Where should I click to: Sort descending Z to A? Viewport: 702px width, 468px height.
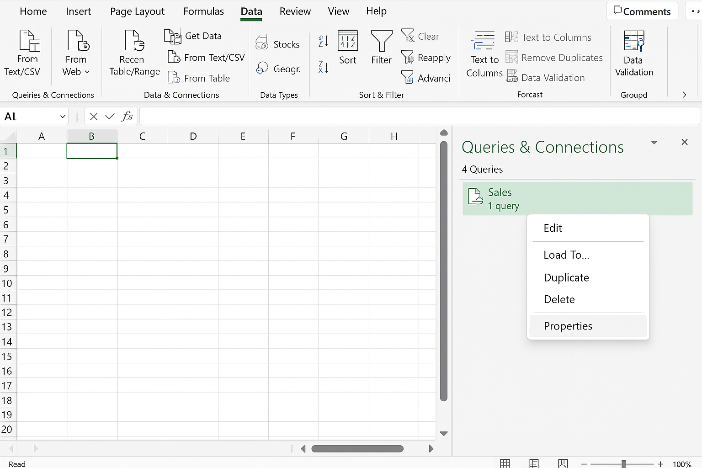(324, 68)
